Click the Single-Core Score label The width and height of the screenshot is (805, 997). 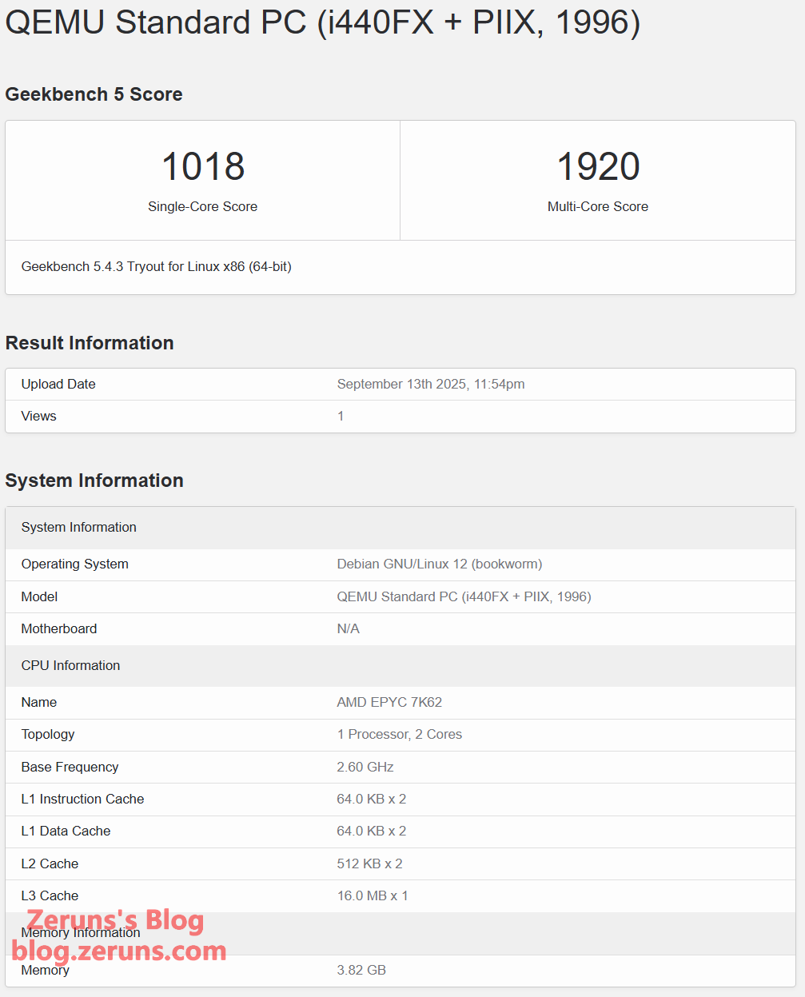tap(202, 206)
